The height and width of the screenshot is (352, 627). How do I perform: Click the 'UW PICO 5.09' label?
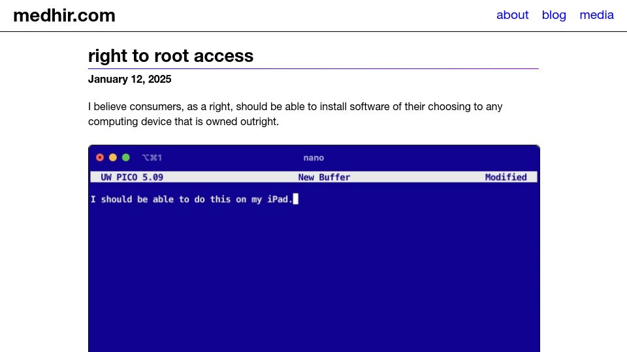(x=132, y=177)
